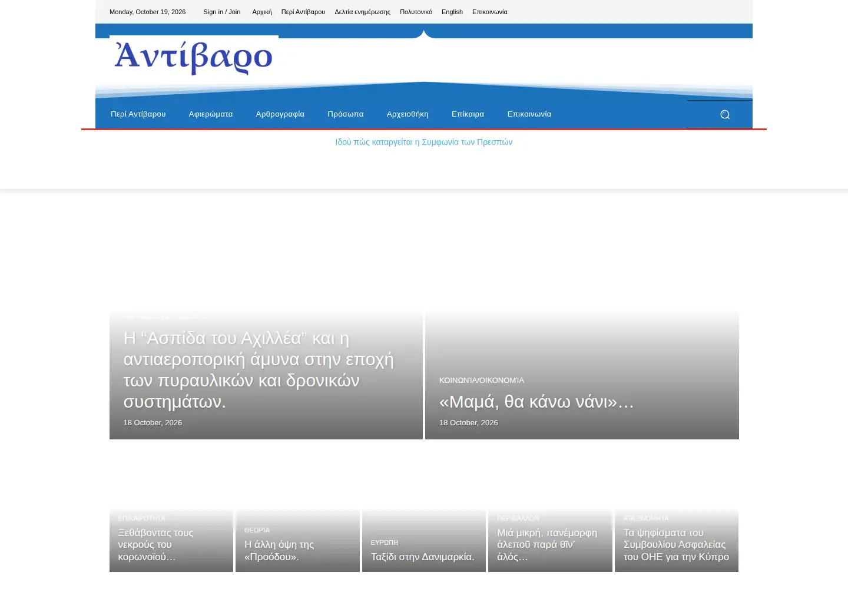Open Επικοινωνία in top bar

[490, 12]
